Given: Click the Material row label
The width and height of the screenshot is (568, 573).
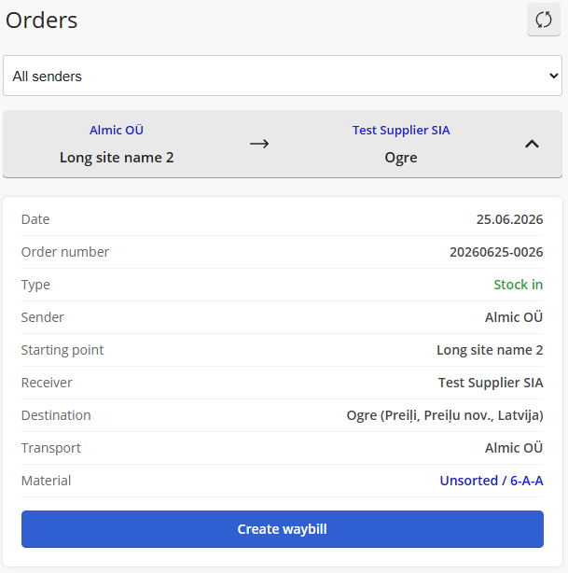Looking at the screenshot, I should click(x=46, y=481).
